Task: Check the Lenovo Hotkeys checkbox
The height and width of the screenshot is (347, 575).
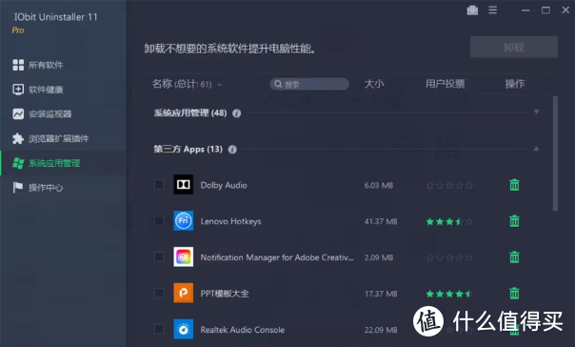Action: (x=159, y=220)
